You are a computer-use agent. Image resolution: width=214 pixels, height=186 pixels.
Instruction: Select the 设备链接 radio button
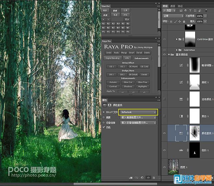coord(103,123)
